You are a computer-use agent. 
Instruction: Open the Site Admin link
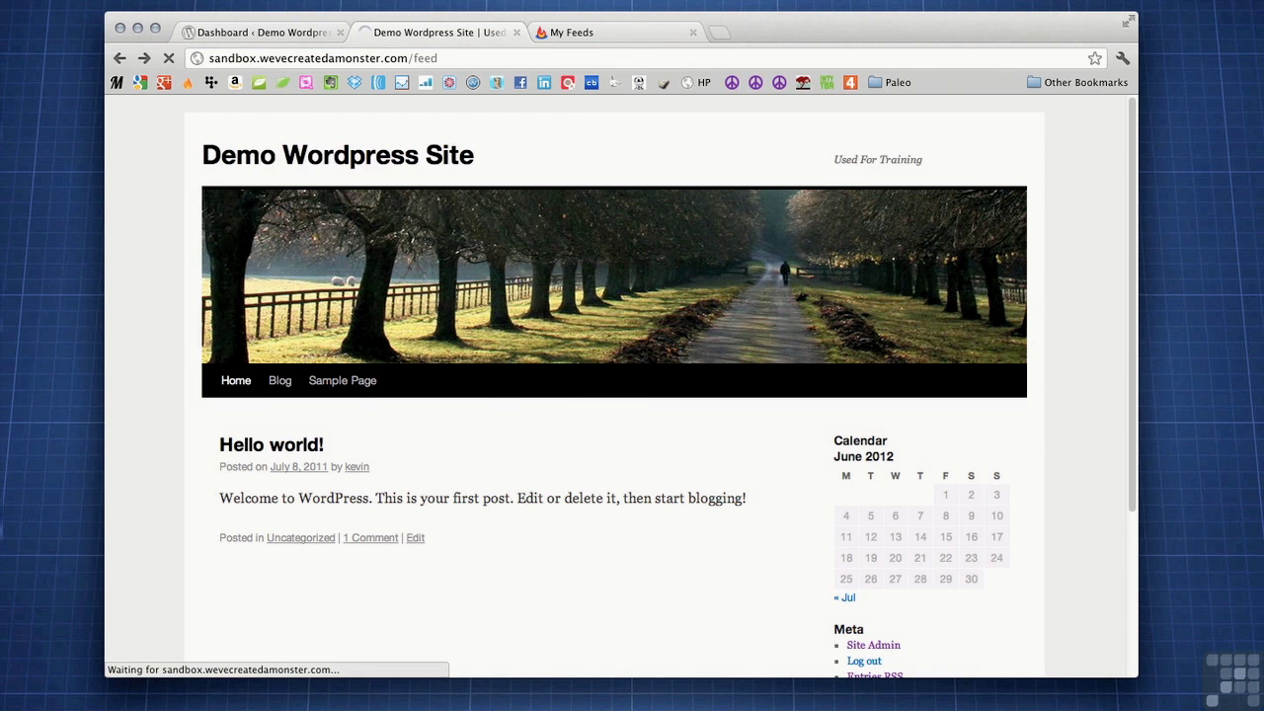click(873, 646)
